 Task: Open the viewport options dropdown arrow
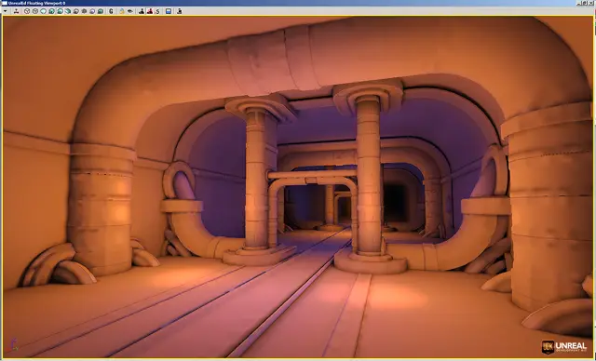coord(5,11)
